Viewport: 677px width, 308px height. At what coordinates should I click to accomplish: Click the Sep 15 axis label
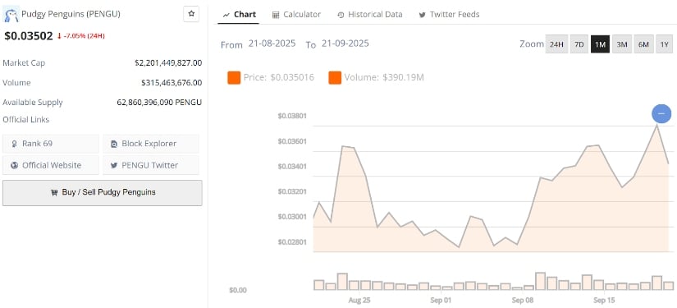coord(604,301)
